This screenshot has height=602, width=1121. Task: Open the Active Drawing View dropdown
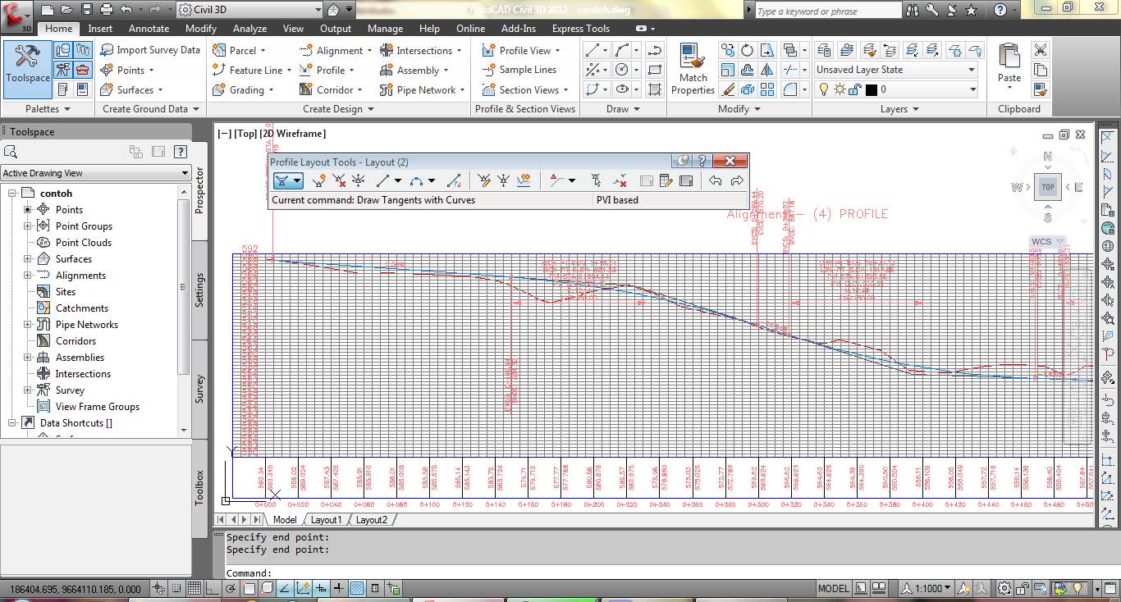(96, 173)
